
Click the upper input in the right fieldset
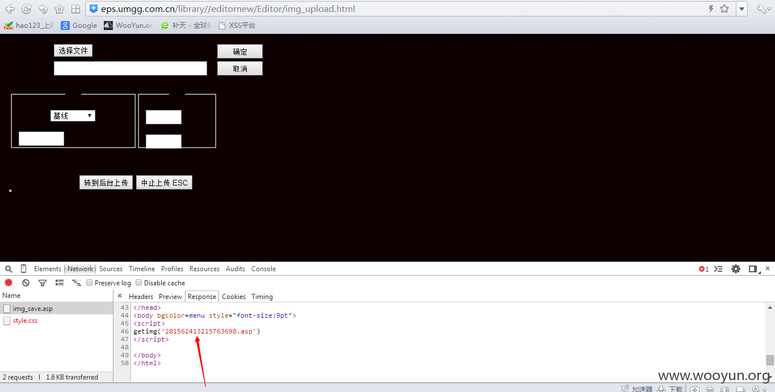(163, 117)
